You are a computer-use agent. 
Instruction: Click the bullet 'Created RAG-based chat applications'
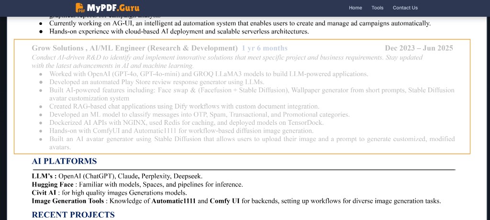coord(184,106)
